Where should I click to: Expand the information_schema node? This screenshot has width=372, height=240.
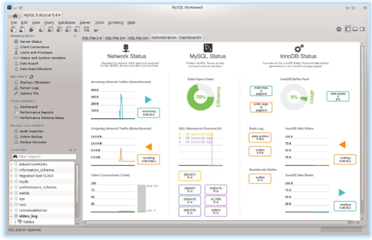[11, 170]
